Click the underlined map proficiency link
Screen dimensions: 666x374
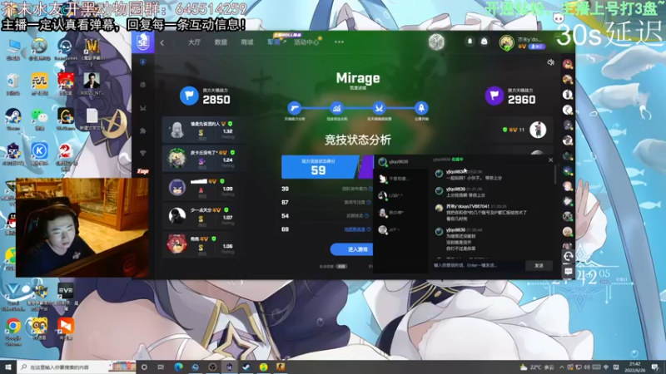355,229
